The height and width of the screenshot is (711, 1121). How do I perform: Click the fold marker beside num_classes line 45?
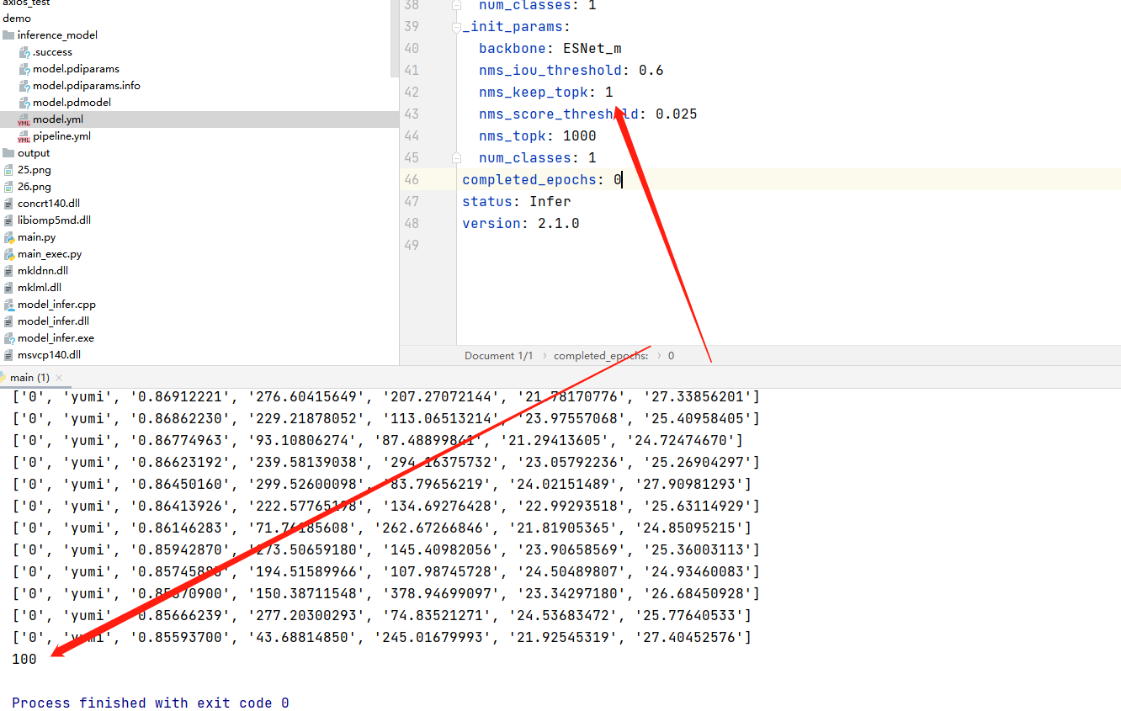(x=455, y=157)
